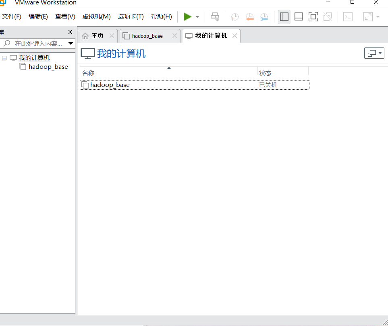Select 我的计算机 in library tree
Screen dimensions: 388x326
pyautogui.click(x=34, y=58)
